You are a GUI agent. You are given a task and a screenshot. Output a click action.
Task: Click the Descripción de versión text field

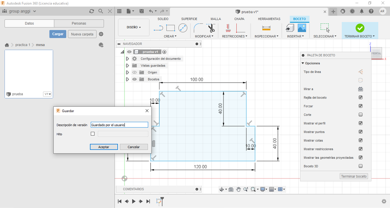click(x=119, y=125)
